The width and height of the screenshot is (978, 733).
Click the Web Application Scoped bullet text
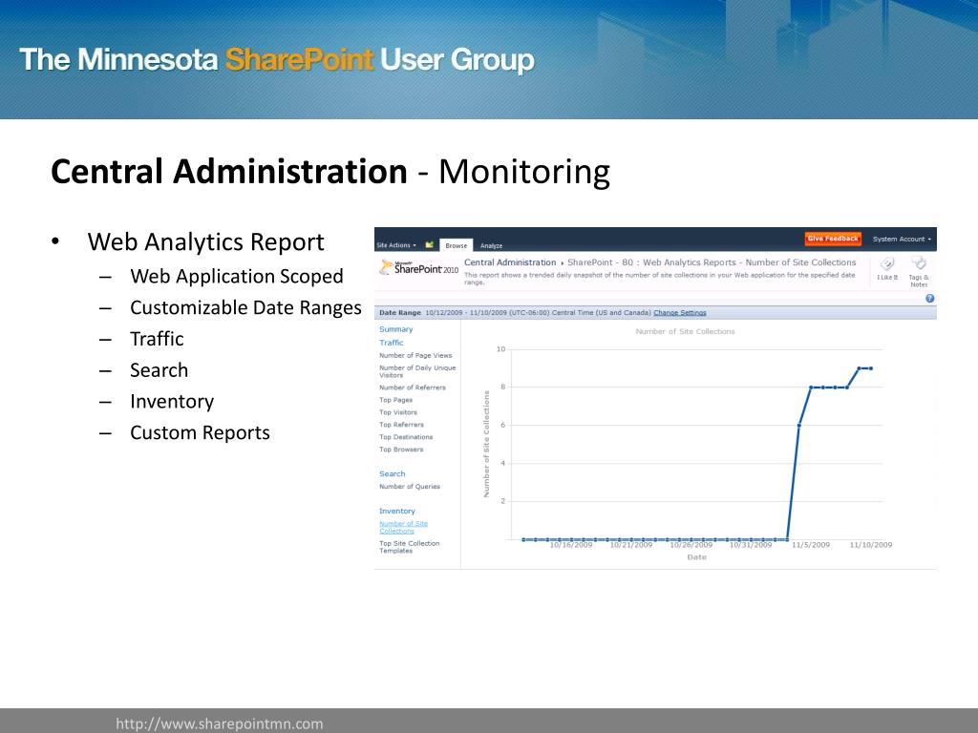click(x=237, y=276)
